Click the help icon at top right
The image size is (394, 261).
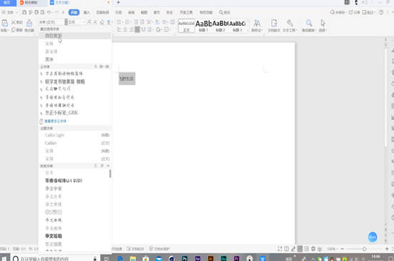click(x=381, y=12)
